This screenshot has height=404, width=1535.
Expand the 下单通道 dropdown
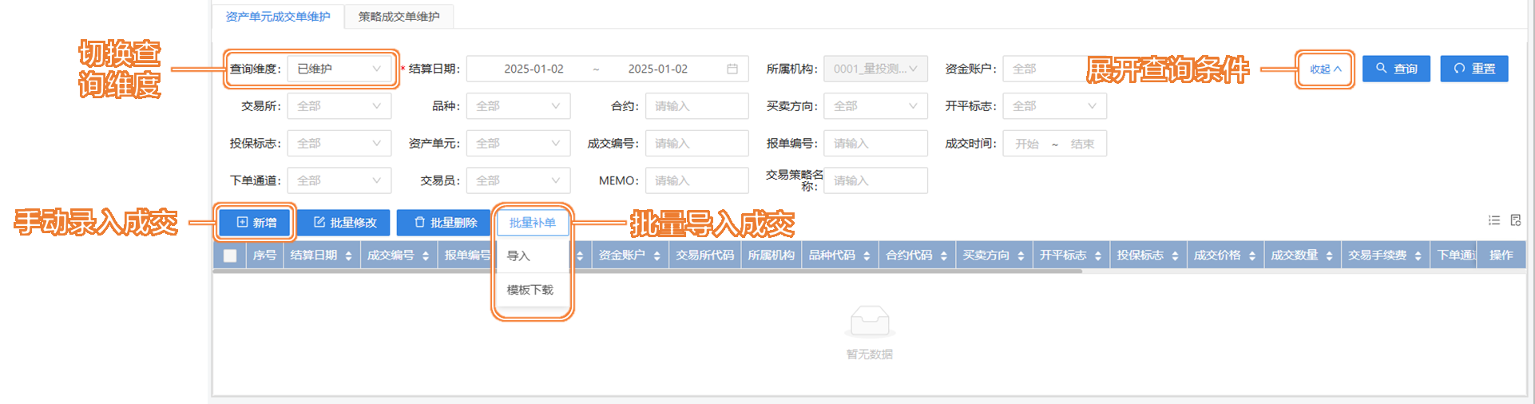(x=339, y=180)
